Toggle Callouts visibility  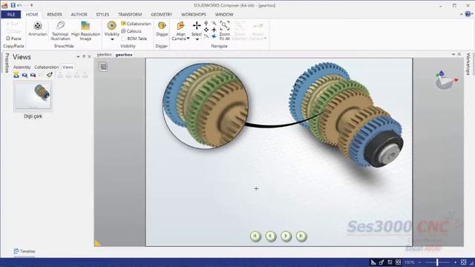coord(131,31)
